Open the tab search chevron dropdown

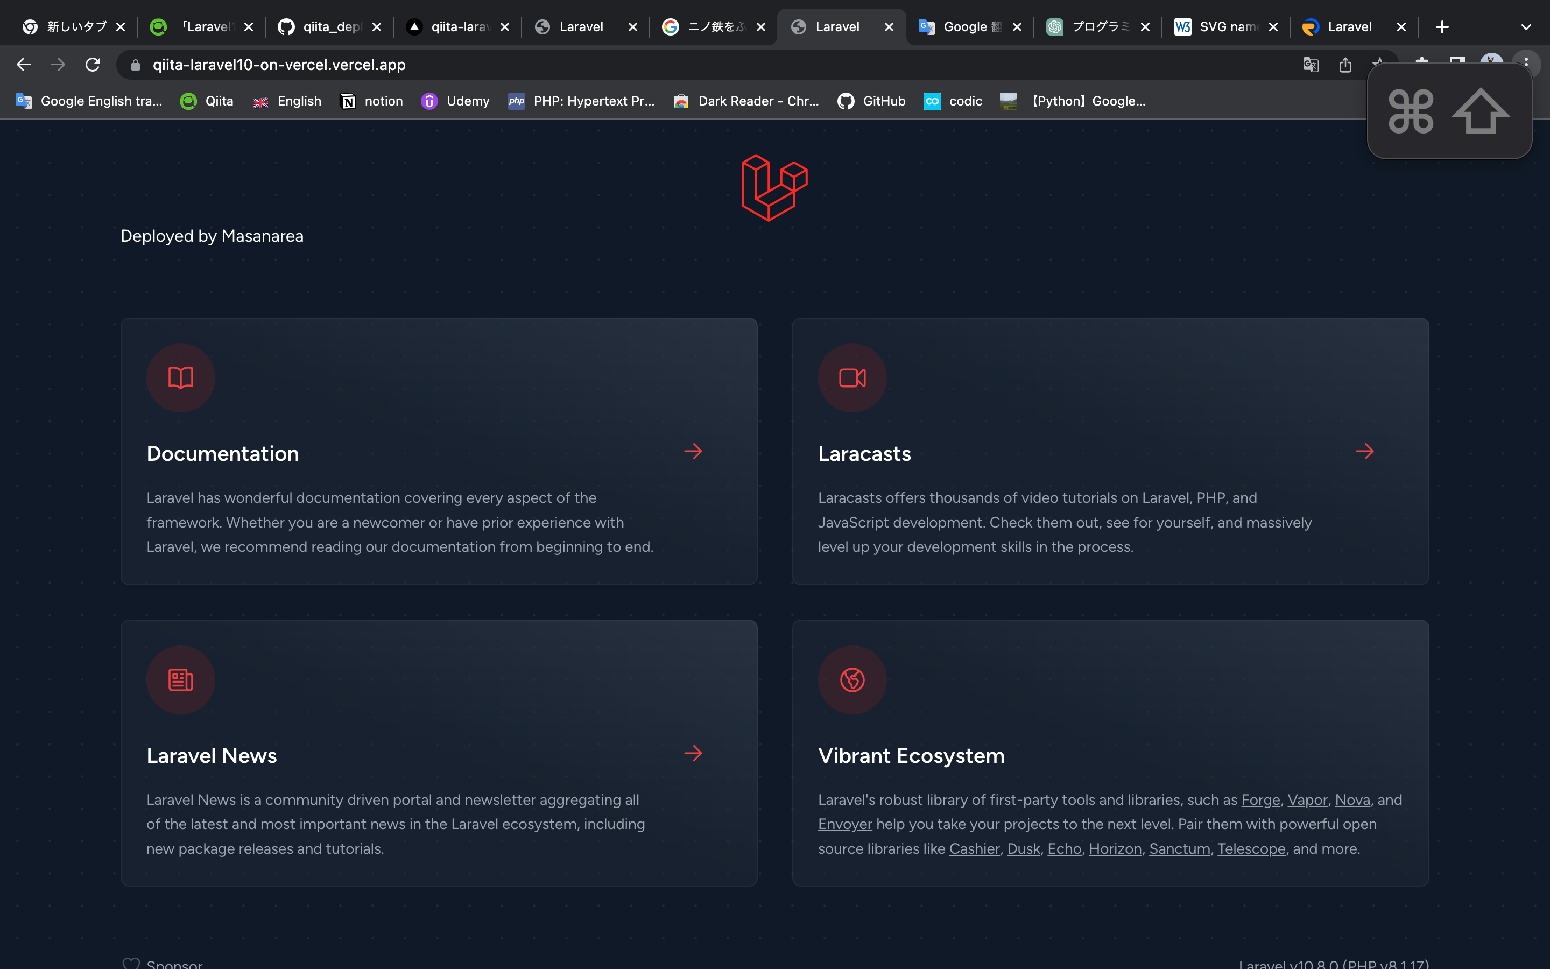(1526, 26)
